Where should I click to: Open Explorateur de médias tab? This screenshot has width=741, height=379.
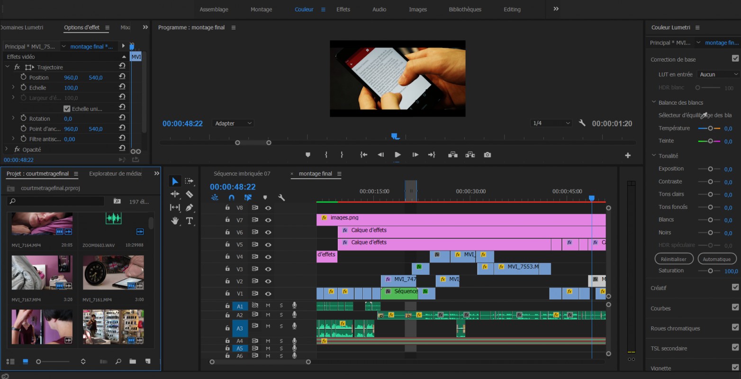116,173
